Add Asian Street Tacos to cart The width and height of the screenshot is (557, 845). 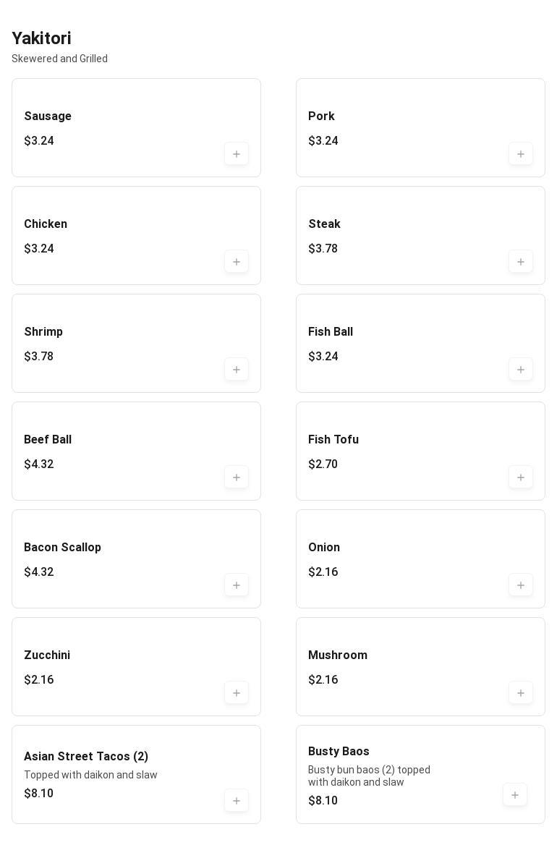[x=237, y=801]
